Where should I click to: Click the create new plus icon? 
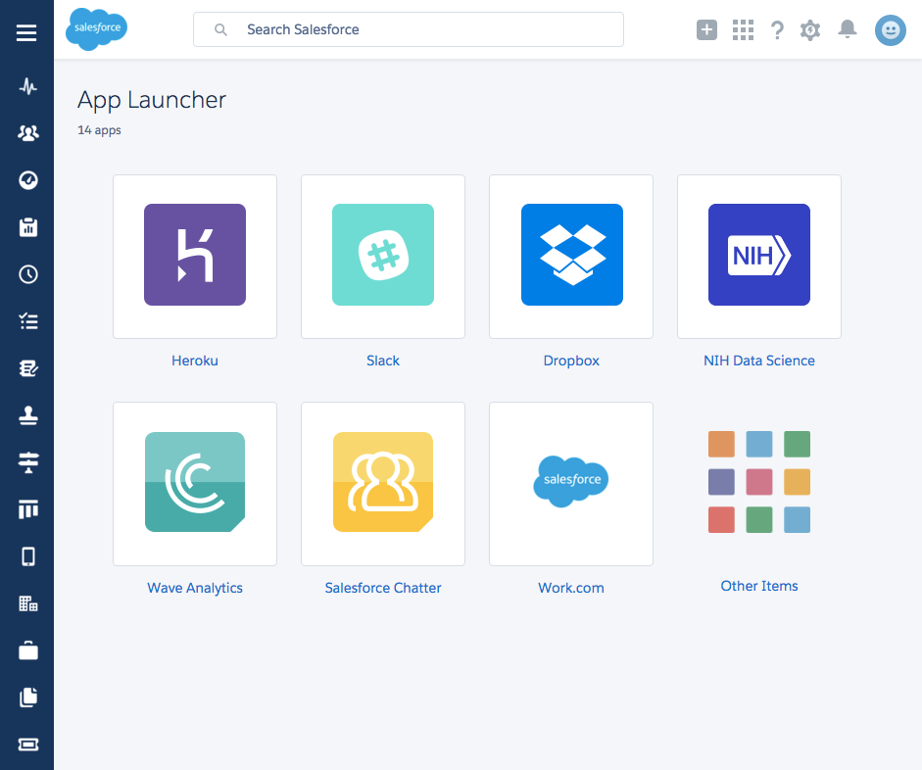tap(706, 29)
